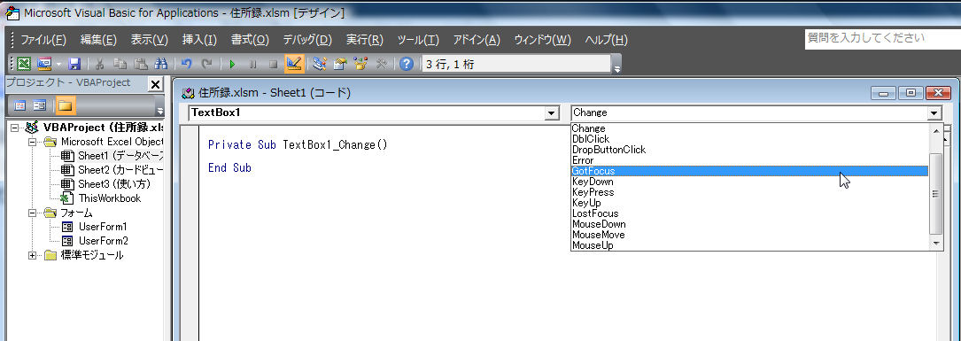Open Object Browser toolbar icon
The image size is (961, 341).
point(360,64)
